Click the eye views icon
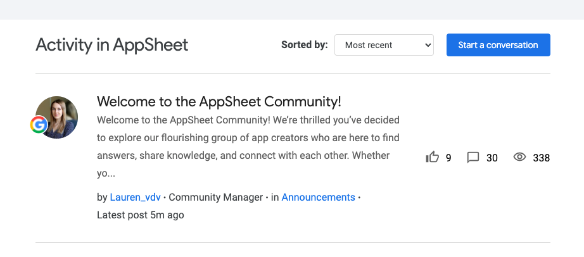The width and height of the screenshot is (584, 257). pyautogui.click(x=519, y=157)
